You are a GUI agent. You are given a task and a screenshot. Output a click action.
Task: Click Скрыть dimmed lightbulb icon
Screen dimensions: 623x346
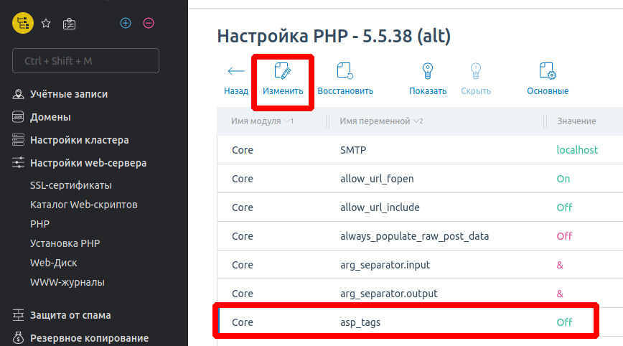476,72
